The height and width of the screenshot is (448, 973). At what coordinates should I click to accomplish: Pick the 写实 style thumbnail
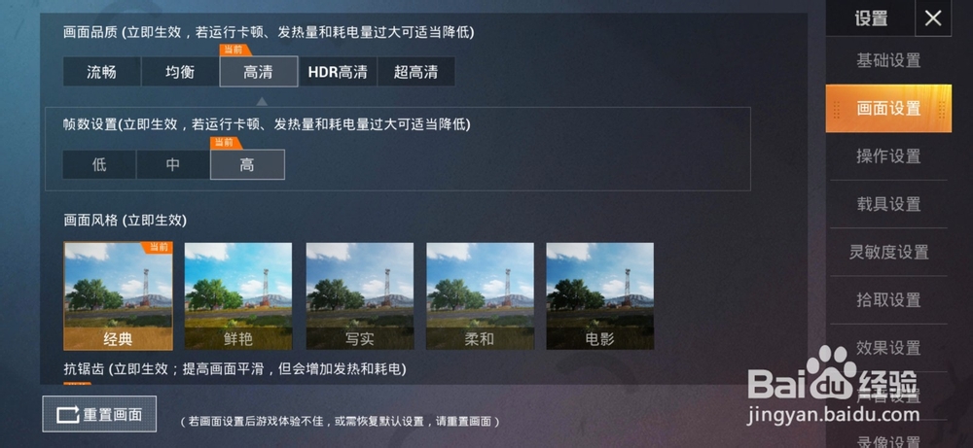[x=360, y=296]
